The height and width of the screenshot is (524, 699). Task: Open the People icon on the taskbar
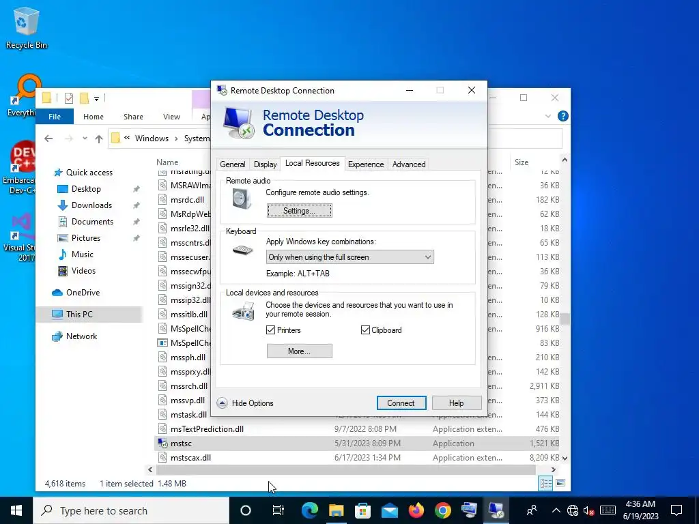531,510
